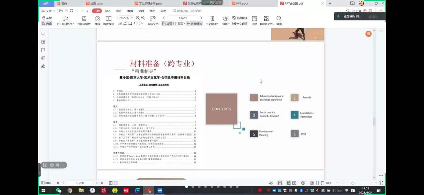Go to next page arrow in toolbar
Image resolution: width=424 pixels, height=195 pixels.
(201, 18)
